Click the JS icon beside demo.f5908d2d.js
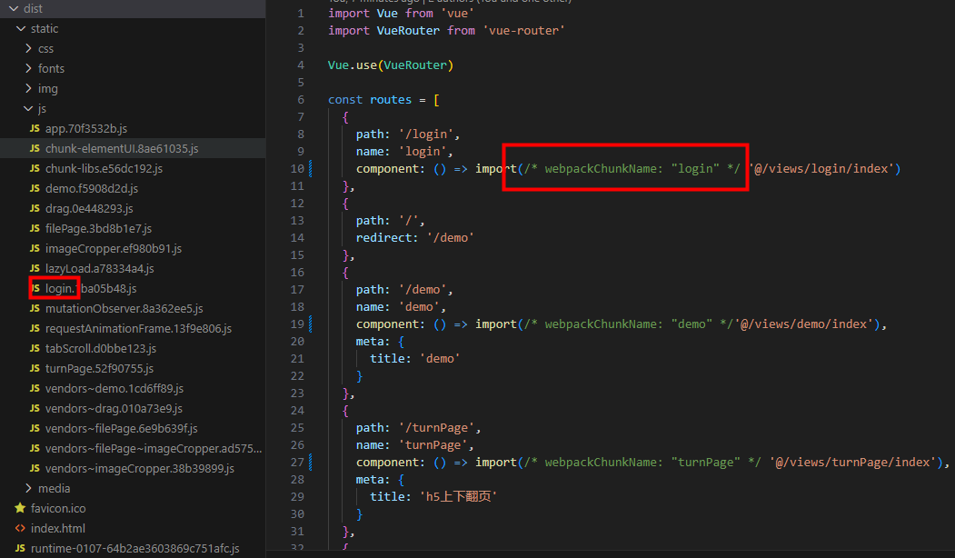The image size is (955, 558). click(35, 188)
